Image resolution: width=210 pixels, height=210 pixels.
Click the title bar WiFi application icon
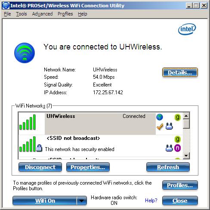coord(6,6)
